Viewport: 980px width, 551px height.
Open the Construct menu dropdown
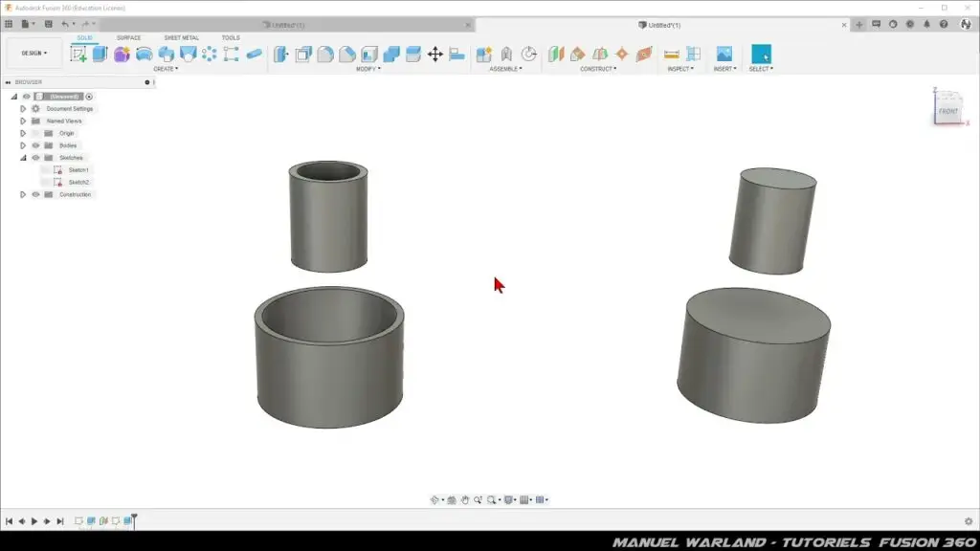pos(598,69)
